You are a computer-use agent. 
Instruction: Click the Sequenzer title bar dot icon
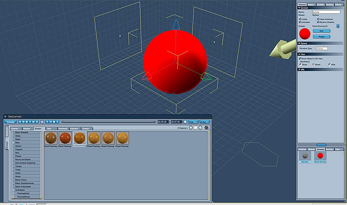5,116
